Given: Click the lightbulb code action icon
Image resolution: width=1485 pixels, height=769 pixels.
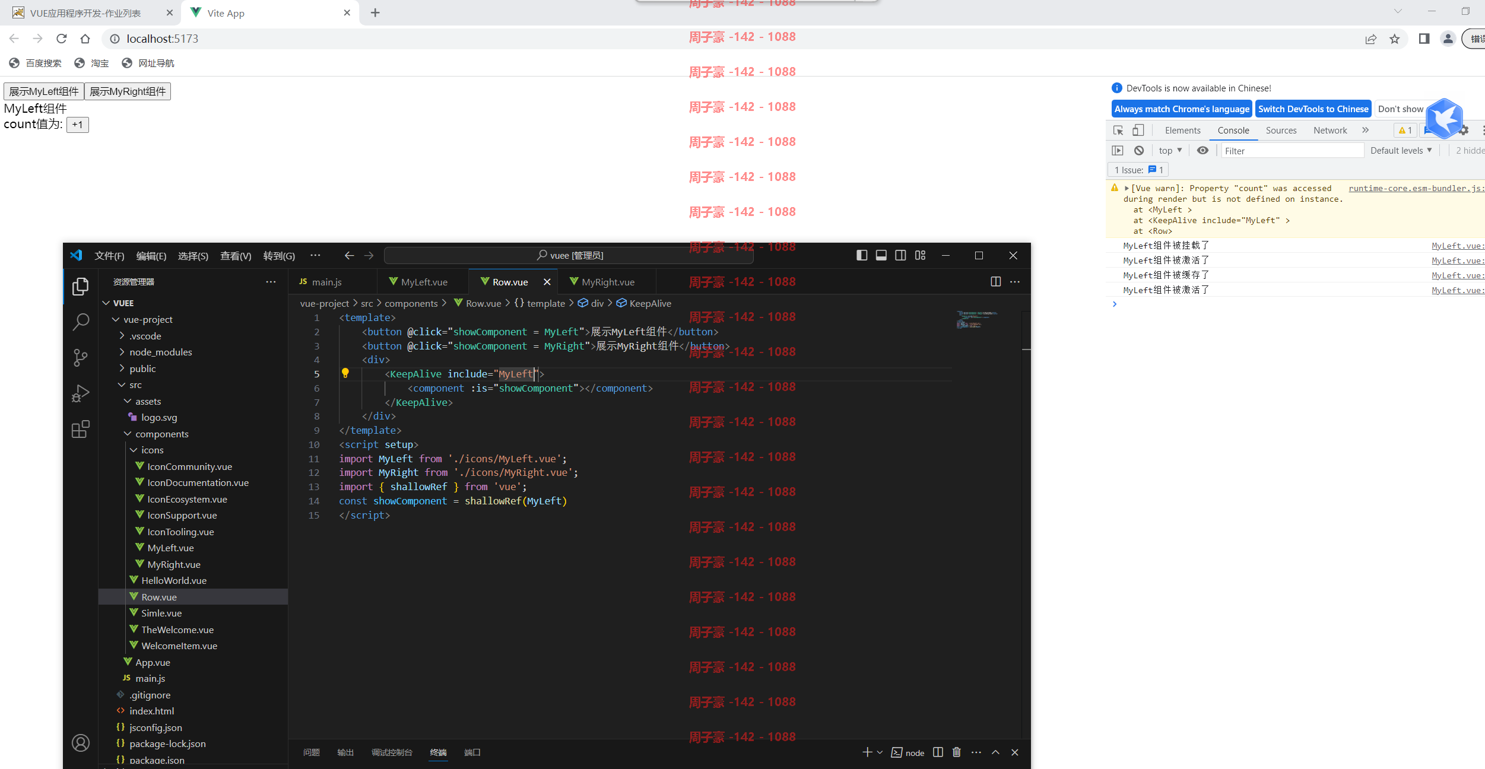Looking at the screenshot, I should tap(345, 373).
